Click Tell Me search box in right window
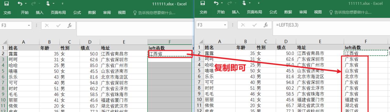 351,13
